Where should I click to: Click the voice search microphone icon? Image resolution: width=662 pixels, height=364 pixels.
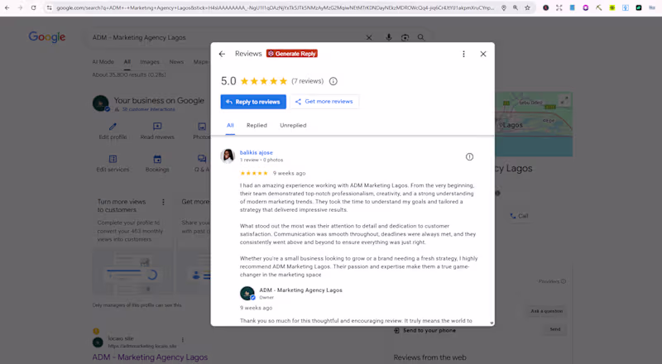388,37
